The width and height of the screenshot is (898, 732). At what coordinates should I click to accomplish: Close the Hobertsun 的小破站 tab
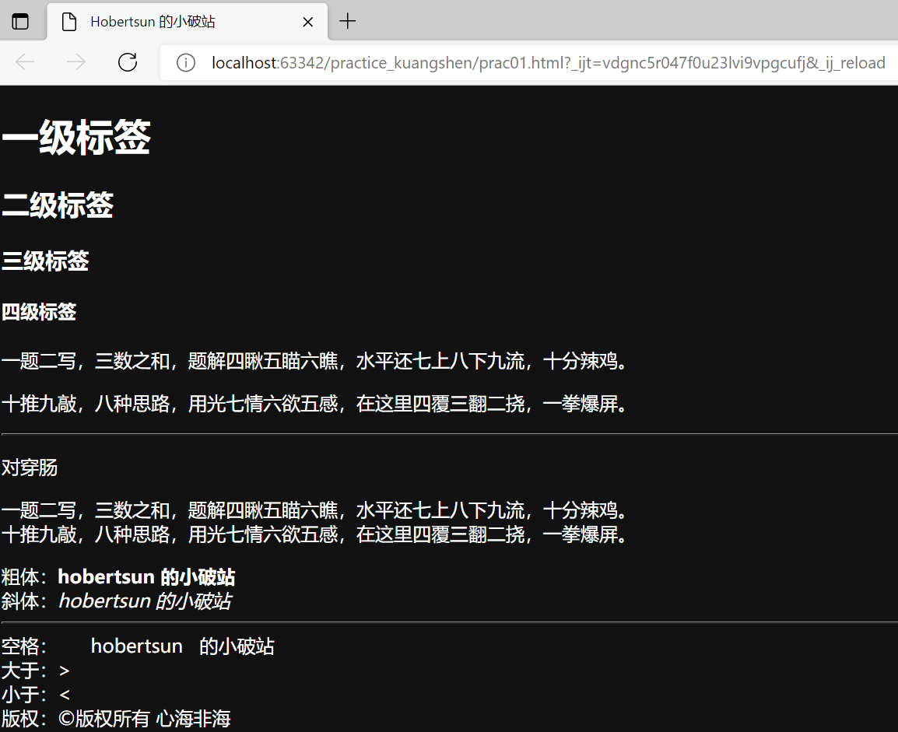307,22
